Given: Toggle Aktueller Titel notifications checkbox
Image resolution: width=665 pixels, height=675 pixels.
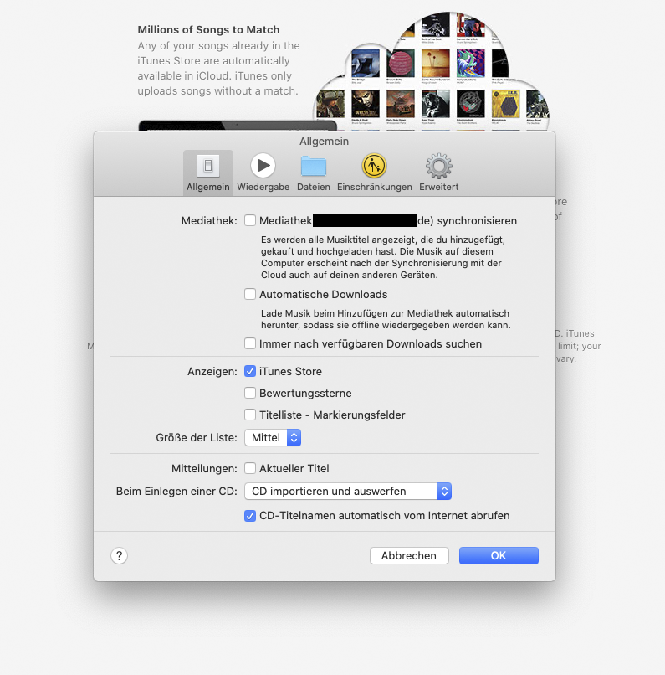Looking at the screenshot, I should 250,468.
